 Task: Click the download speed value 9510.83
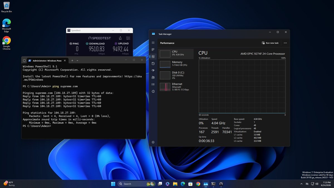(x=97, y=49)
